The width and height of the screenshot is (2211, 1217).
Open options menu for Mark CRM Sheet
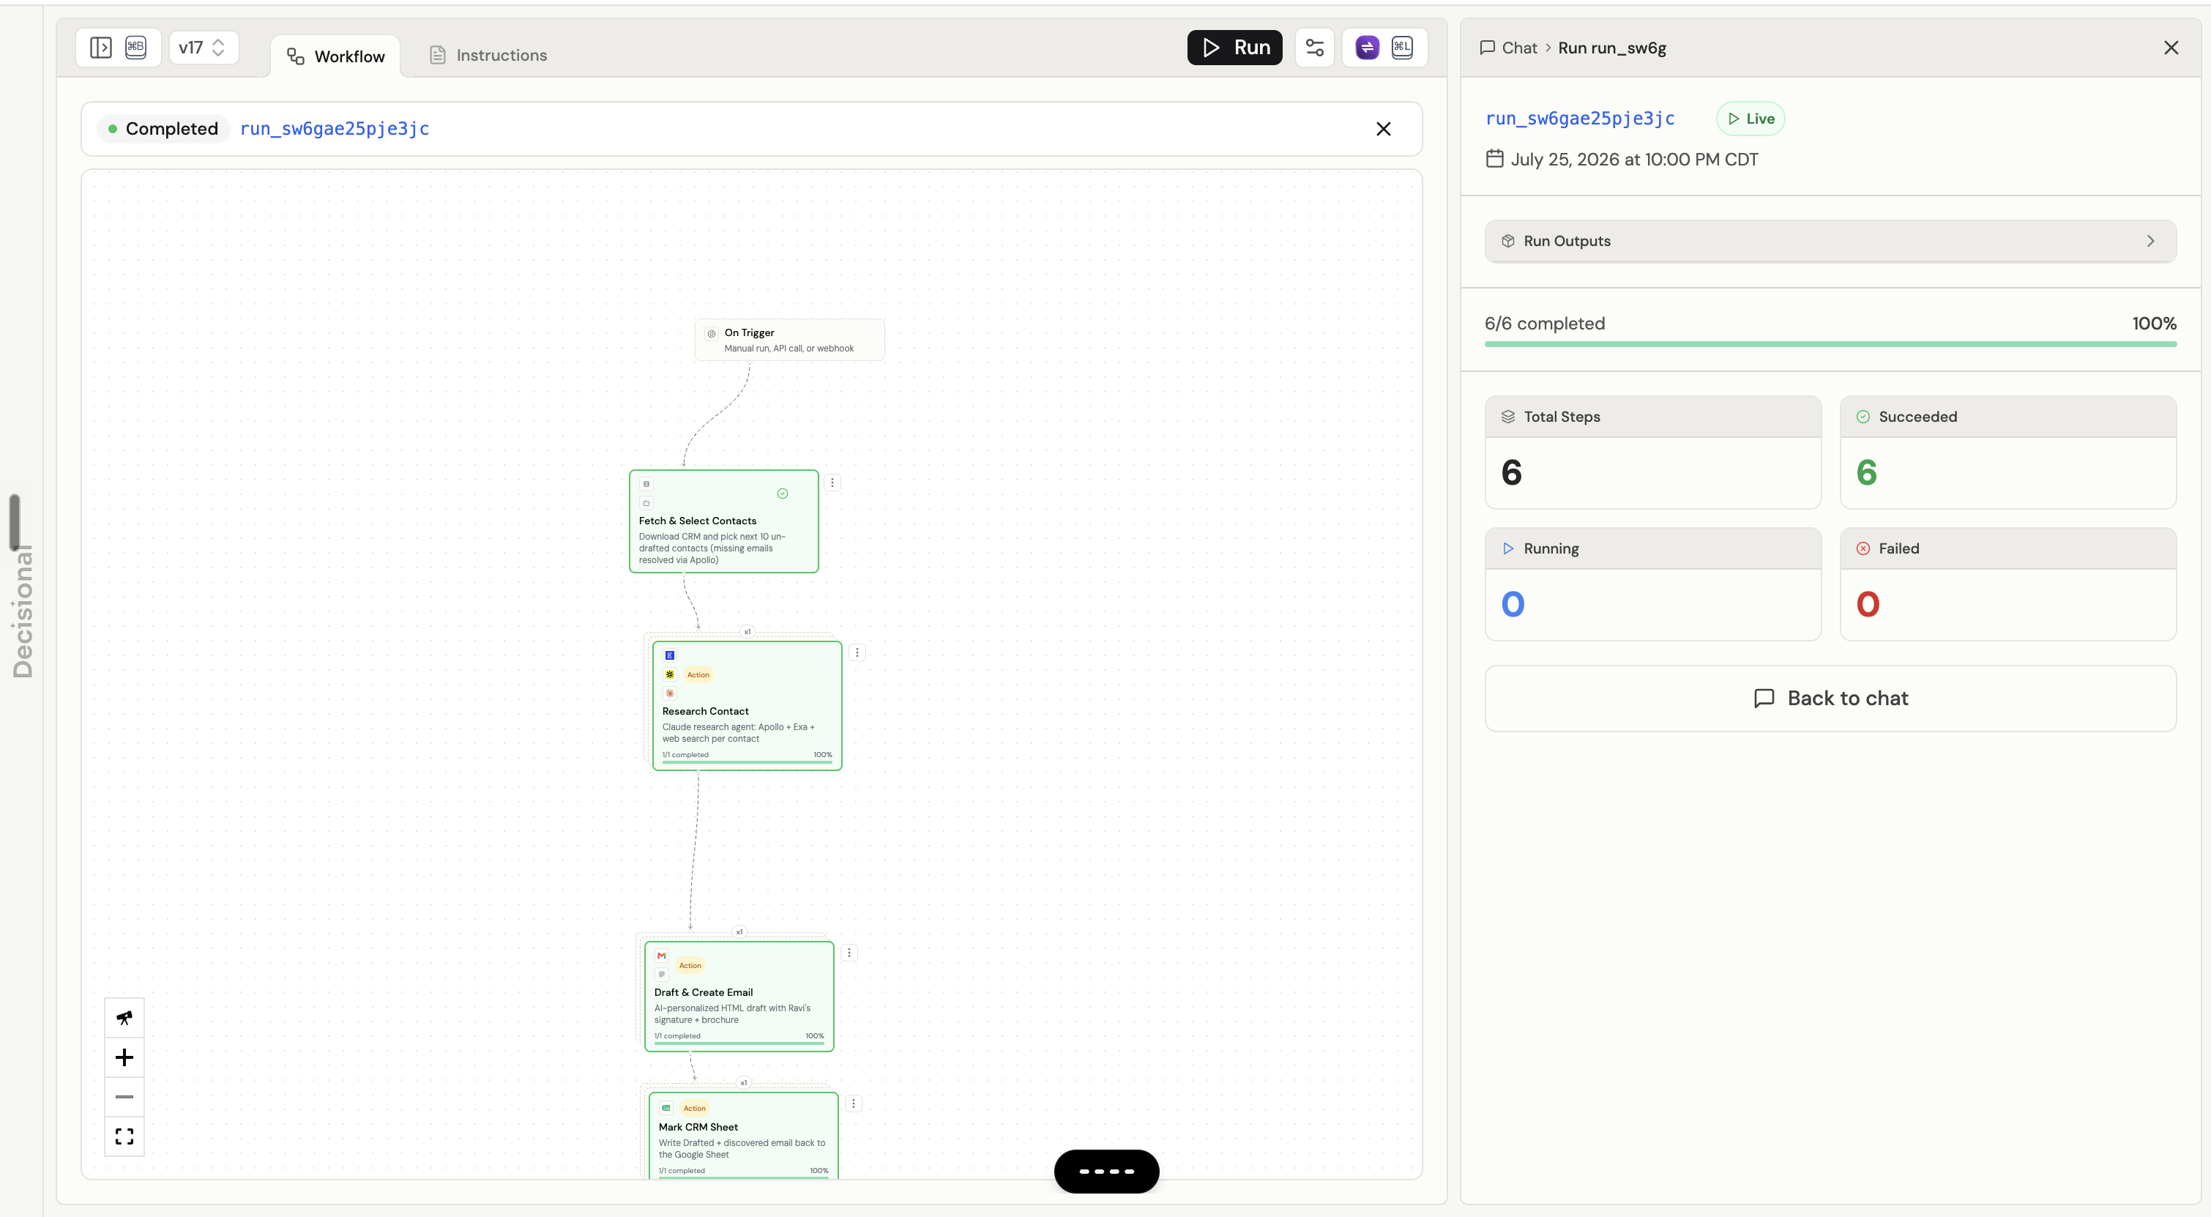point(853,1104)
